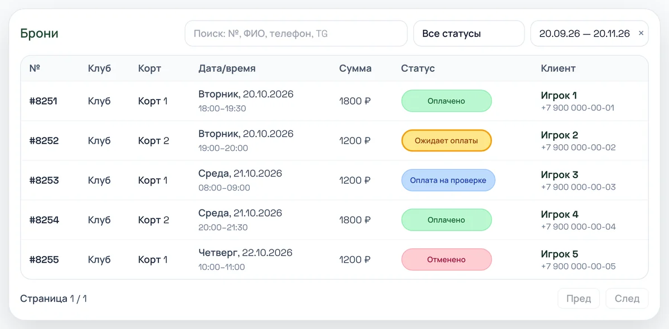This screenshot has width=669, height=329.
Task: Select client name Игрок 4
Action: pos(559,214)
